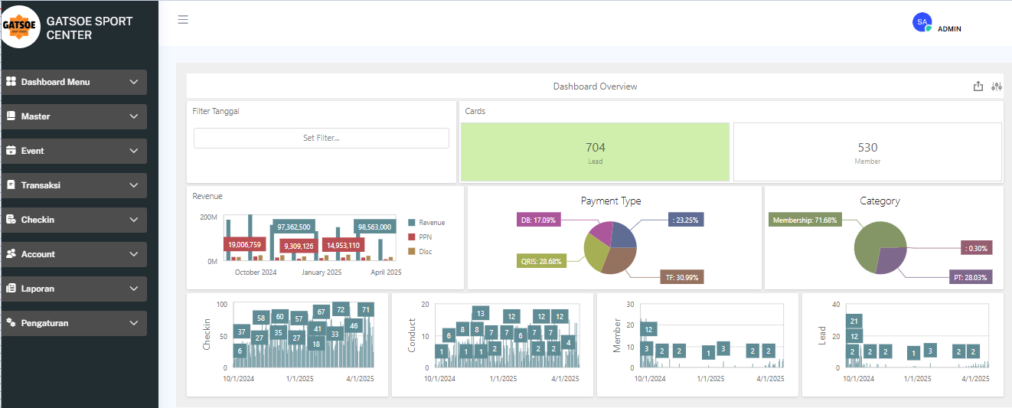Click the Account people icon in the sidebar

11,254
